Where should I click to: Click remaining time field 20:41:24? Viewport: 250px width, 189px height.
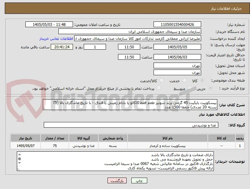tap(62, 47)
